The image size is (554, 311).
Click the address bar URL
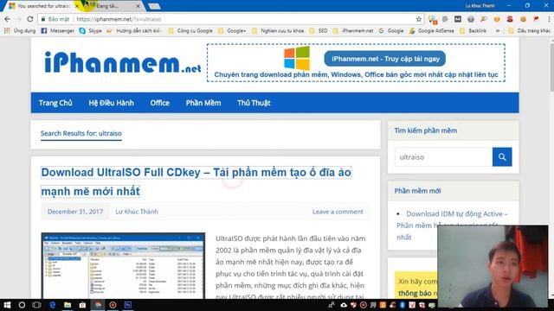click(x=119, y=19)
